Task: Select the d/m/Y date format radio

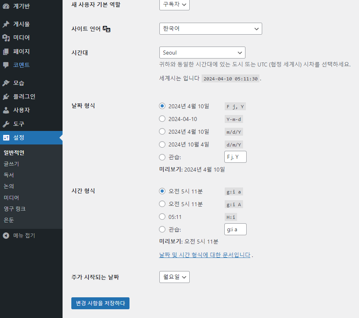Action: pyautogui.click(x=162, y=144)
